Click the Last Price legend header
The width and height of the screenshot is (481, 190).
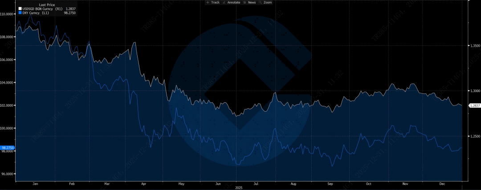click(x=47, y=5)
